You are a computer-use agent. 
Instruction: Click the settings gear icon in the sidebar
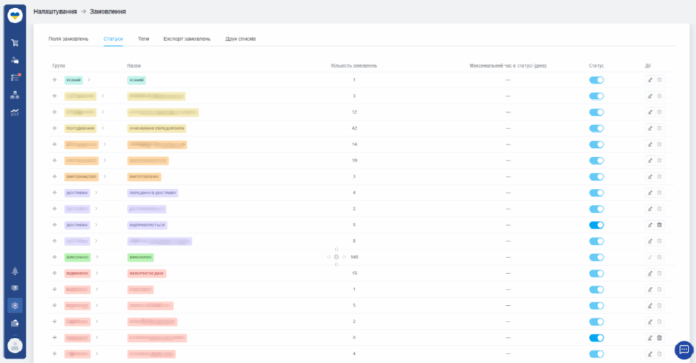coord(14,305)
